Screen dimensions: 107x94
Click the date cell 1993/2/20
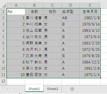point(90,43)
